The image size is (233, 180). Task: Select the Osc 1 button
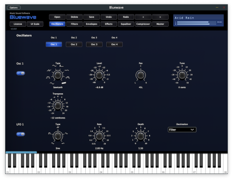[x=54, y=44]
